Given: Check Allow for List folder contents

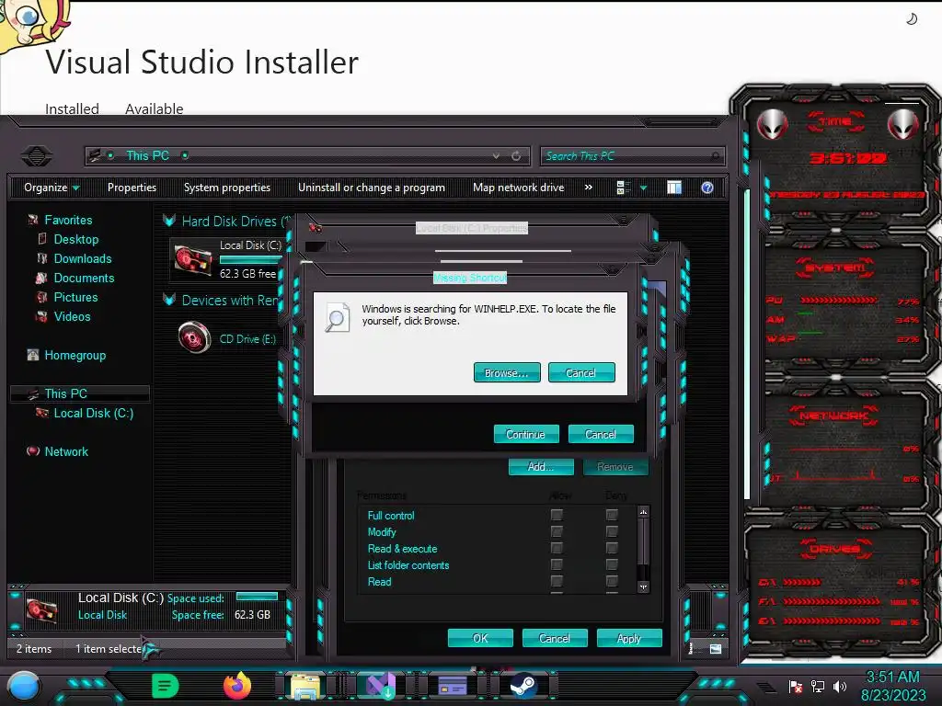Looking at the screenshot, I should point(557,565).
